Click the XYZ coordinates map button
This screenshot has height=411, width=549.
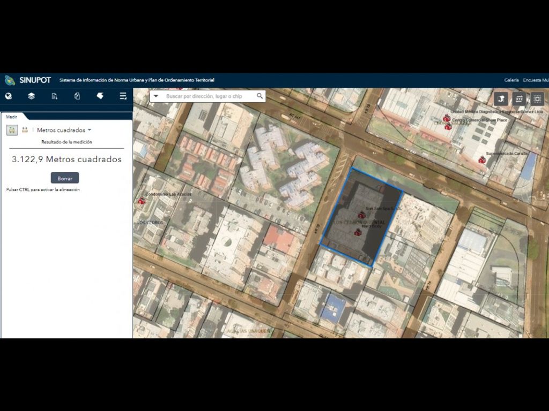(519, 98)
